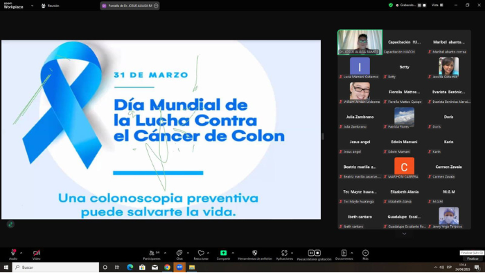Screen dimensions: 485x273
Task: Open the Aplicaciones icon
Action: click(284, 253)
